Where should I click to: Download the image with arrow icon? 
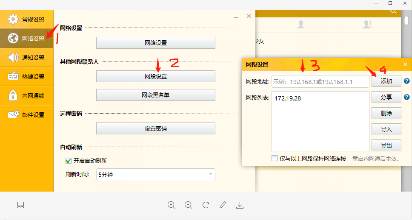coord(240,205)
